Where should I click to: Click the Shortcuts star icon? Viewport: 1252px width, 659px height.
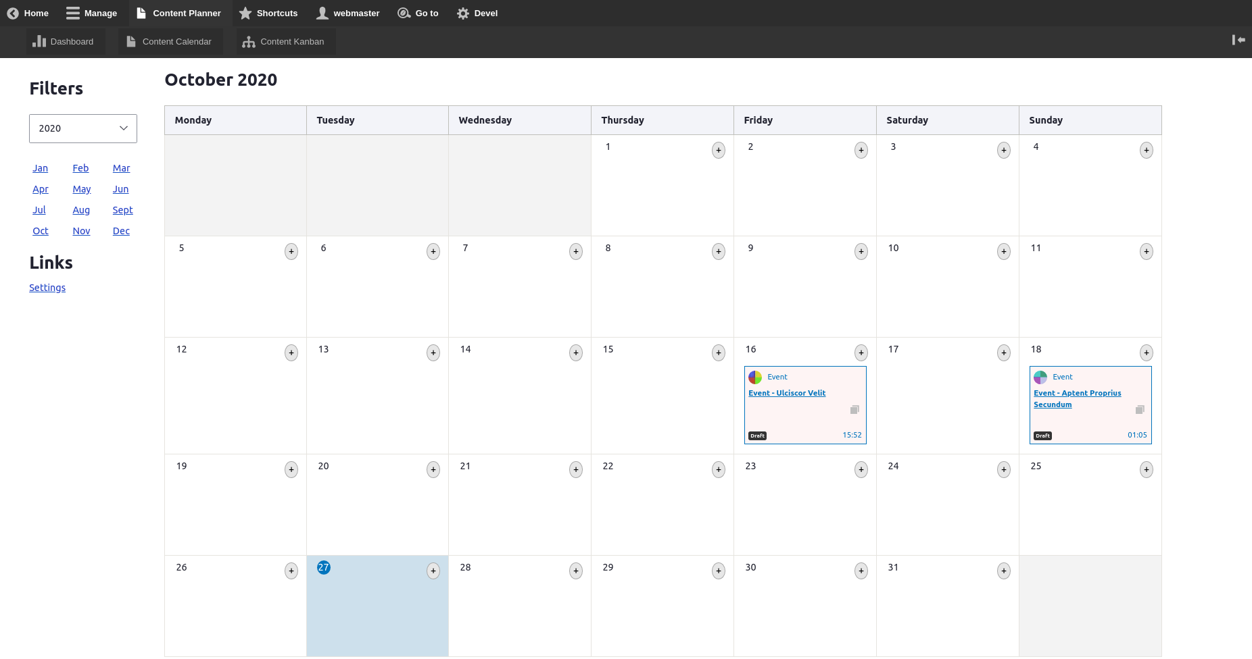[246, 13]
